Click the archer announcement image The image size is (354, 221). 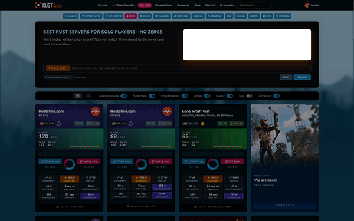[x=285, y=136]
